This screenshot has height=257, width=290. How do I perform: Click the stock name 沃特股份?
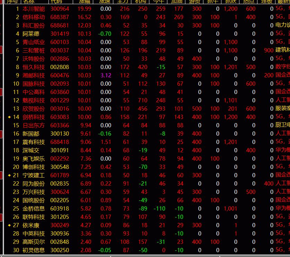click(x=34, y=59)
